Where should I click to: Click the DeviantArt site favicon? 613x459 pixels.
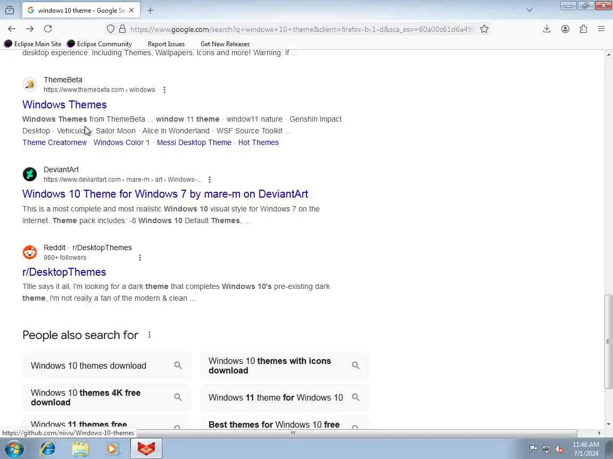point(30,174)
